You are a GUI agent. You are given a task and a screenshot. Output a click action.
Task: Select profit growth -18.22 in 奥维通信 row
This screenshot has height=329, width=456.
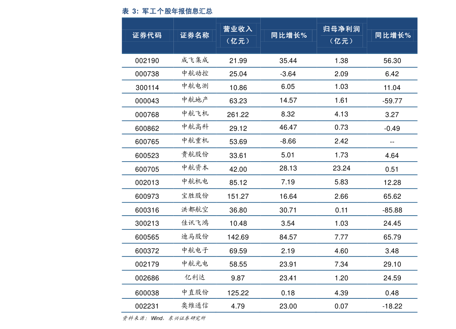coord(392,306)
